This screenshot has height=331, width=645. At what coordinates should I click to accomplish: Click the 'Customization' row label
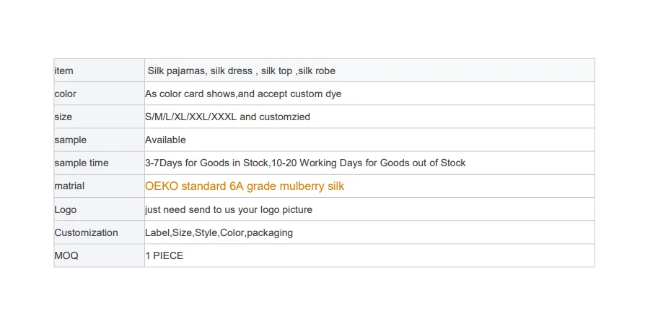point(86,232)
